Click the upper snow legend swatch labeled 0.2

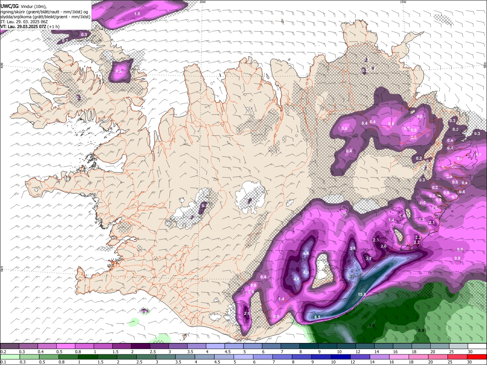10,346
